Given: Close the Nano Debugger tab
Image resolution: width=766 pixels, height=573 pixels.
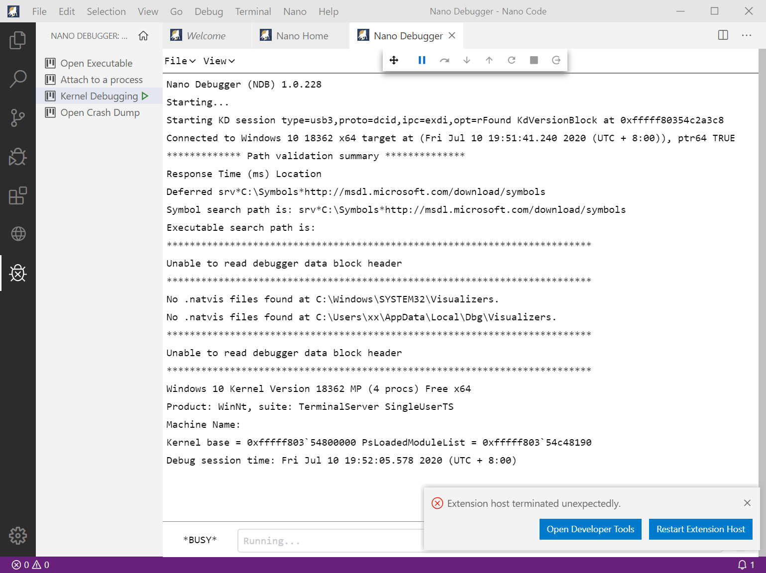Looking at the screenshot, I should pos(452,35).
